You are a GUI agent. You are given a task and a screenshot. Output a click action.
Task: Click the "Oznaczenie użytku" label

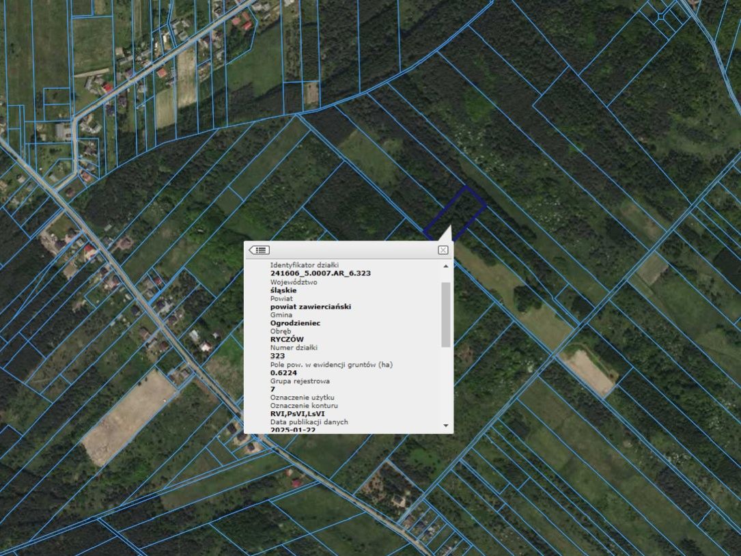pos(303,398)
